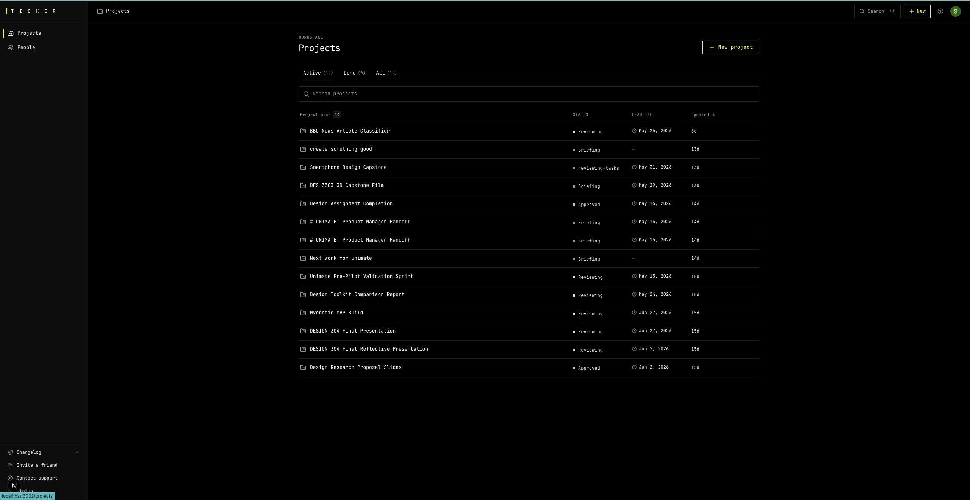Screen dimensions: 970x500
Task: Sort by the DEADLINE column header
Action: (642, 115)
